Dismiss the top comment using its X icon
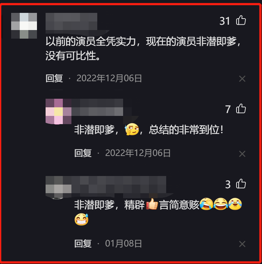262x264 pixels. 242,79
